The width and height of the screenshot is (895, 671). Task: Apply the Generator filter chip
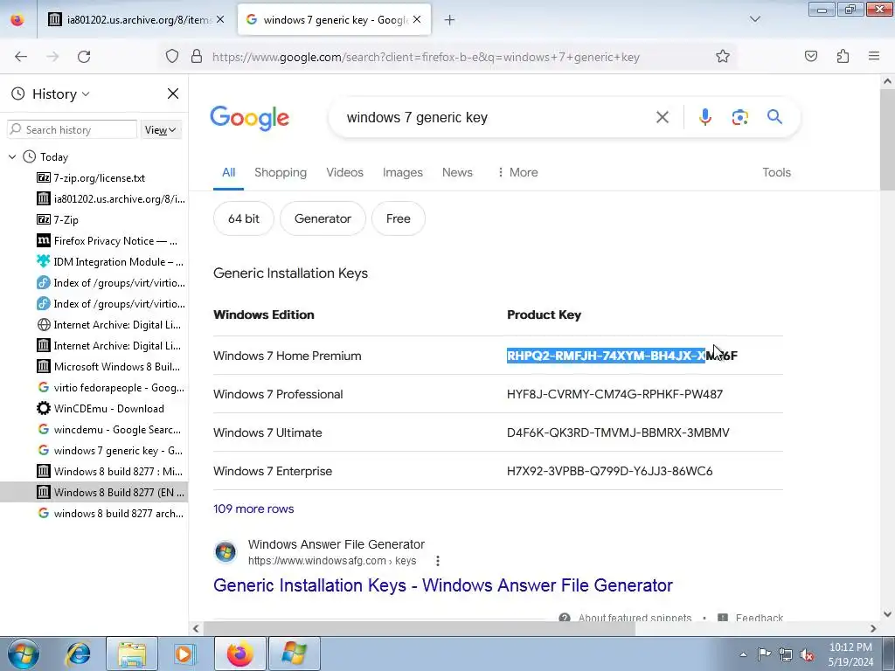point(323,218)
